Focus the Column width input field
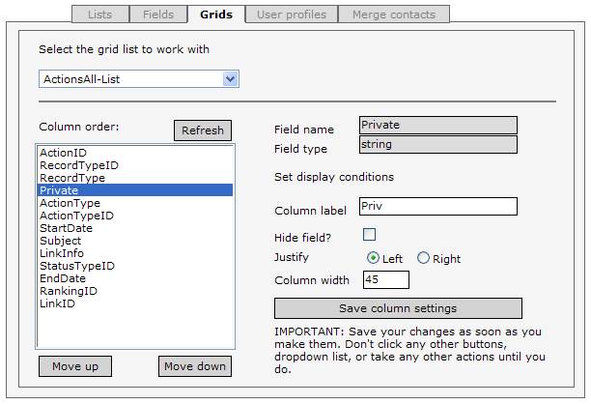Image resolution: width=591 pixels, height=404 pixels. point(386,280)
